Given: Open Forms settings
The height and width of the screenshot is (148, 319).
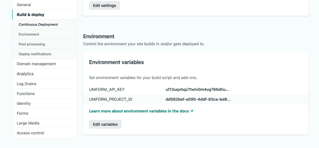Looking at the screenshot, I should pyautogui.click(x=23, y=113).
